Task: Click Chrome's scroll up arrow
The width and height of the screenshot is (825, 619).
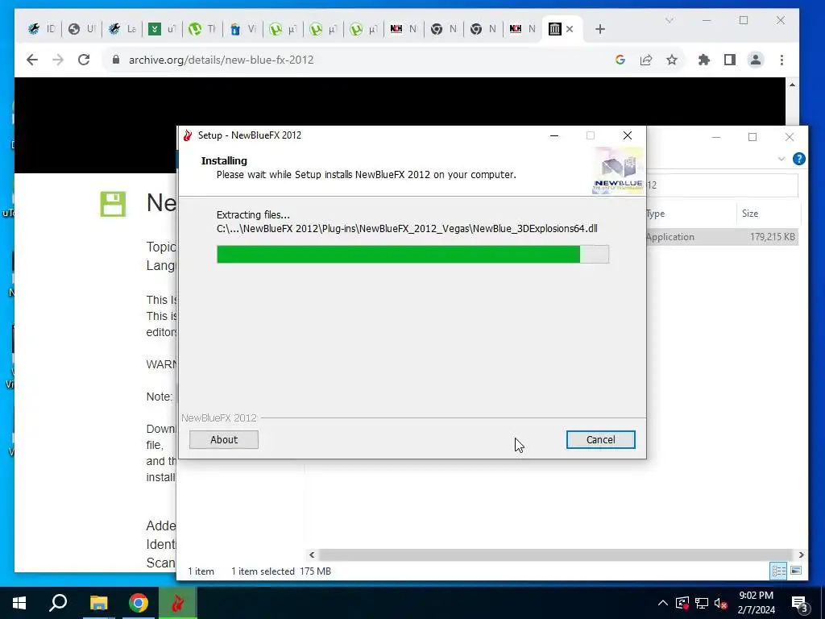Action: coord(792,84)
